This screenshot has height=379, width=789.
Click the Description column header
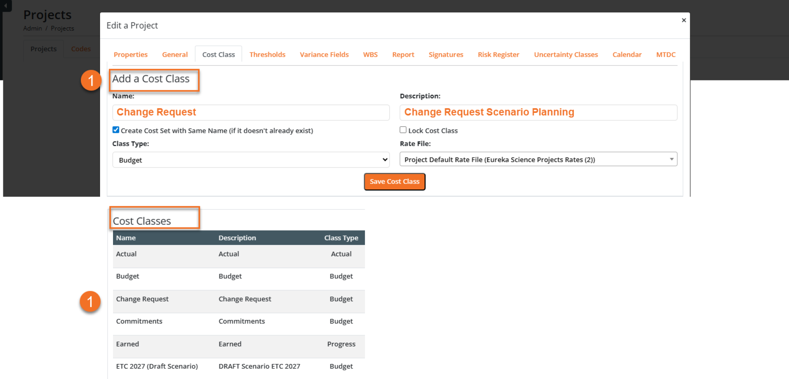point(237,238)
